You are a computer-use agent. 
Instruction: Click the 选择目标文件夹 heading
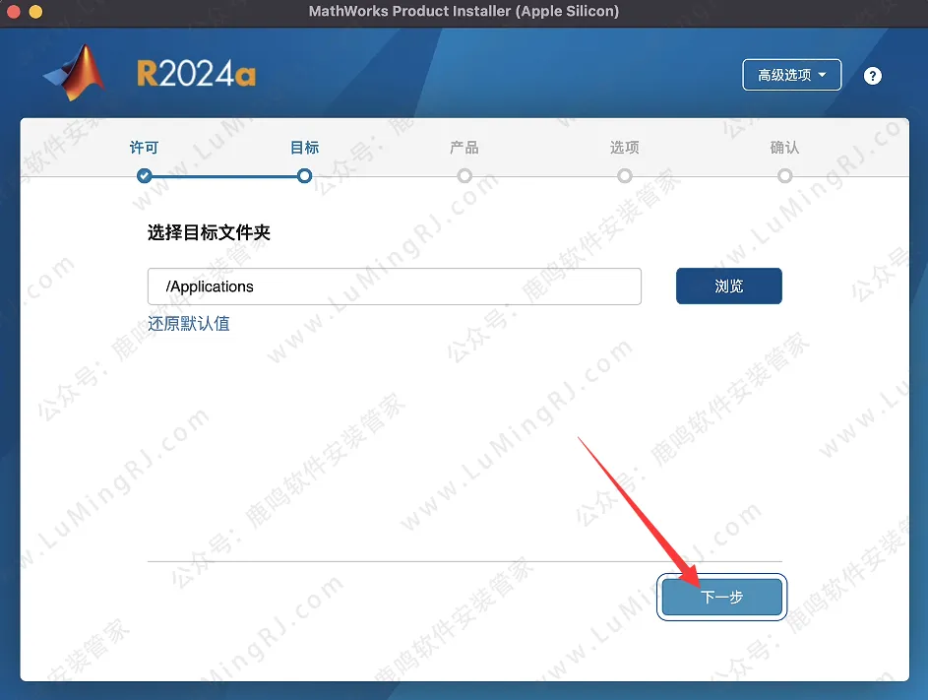click(x=209, y=232)
